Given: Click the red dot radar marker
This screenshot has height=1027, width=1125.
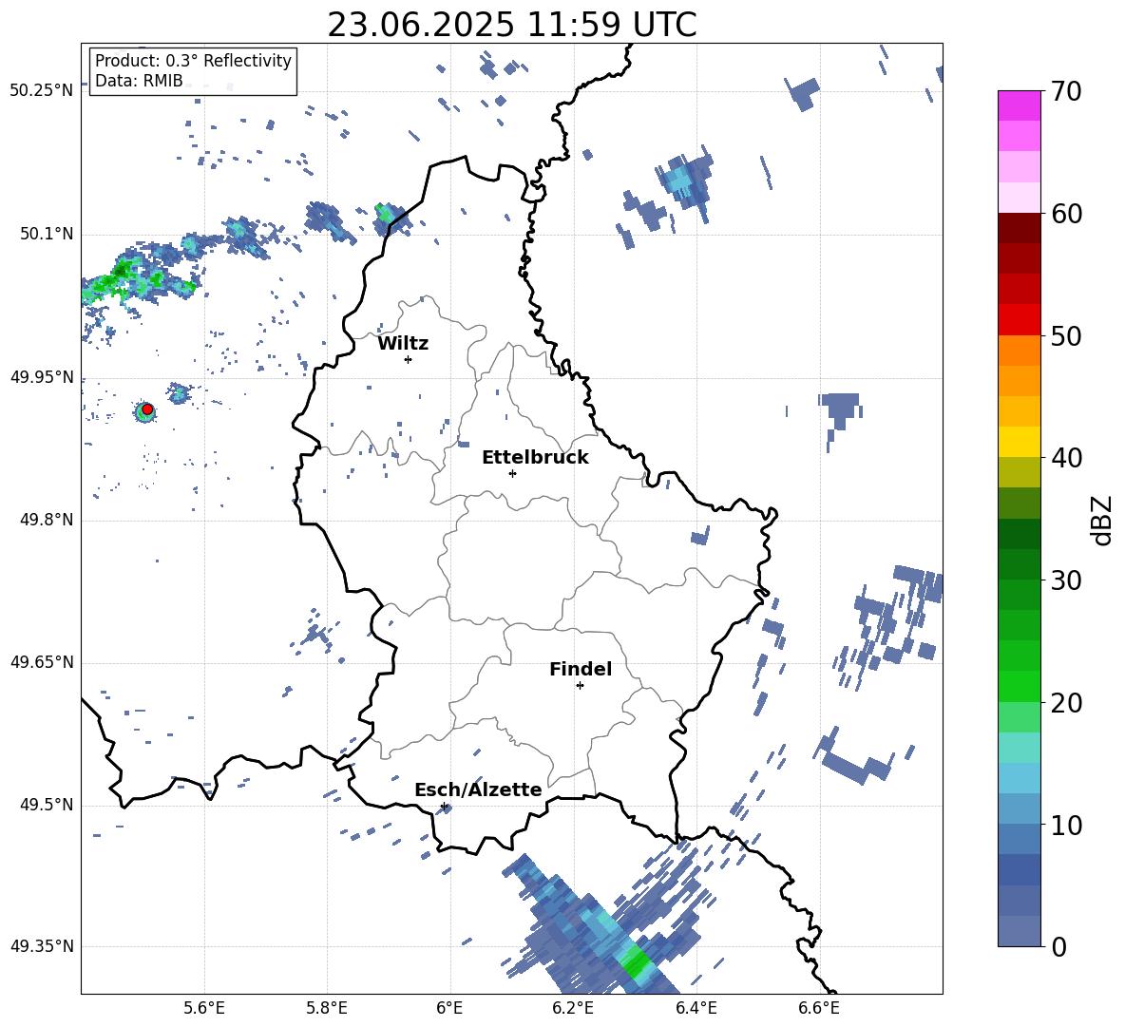Looking at the screenshot, I should coord(147,409).
